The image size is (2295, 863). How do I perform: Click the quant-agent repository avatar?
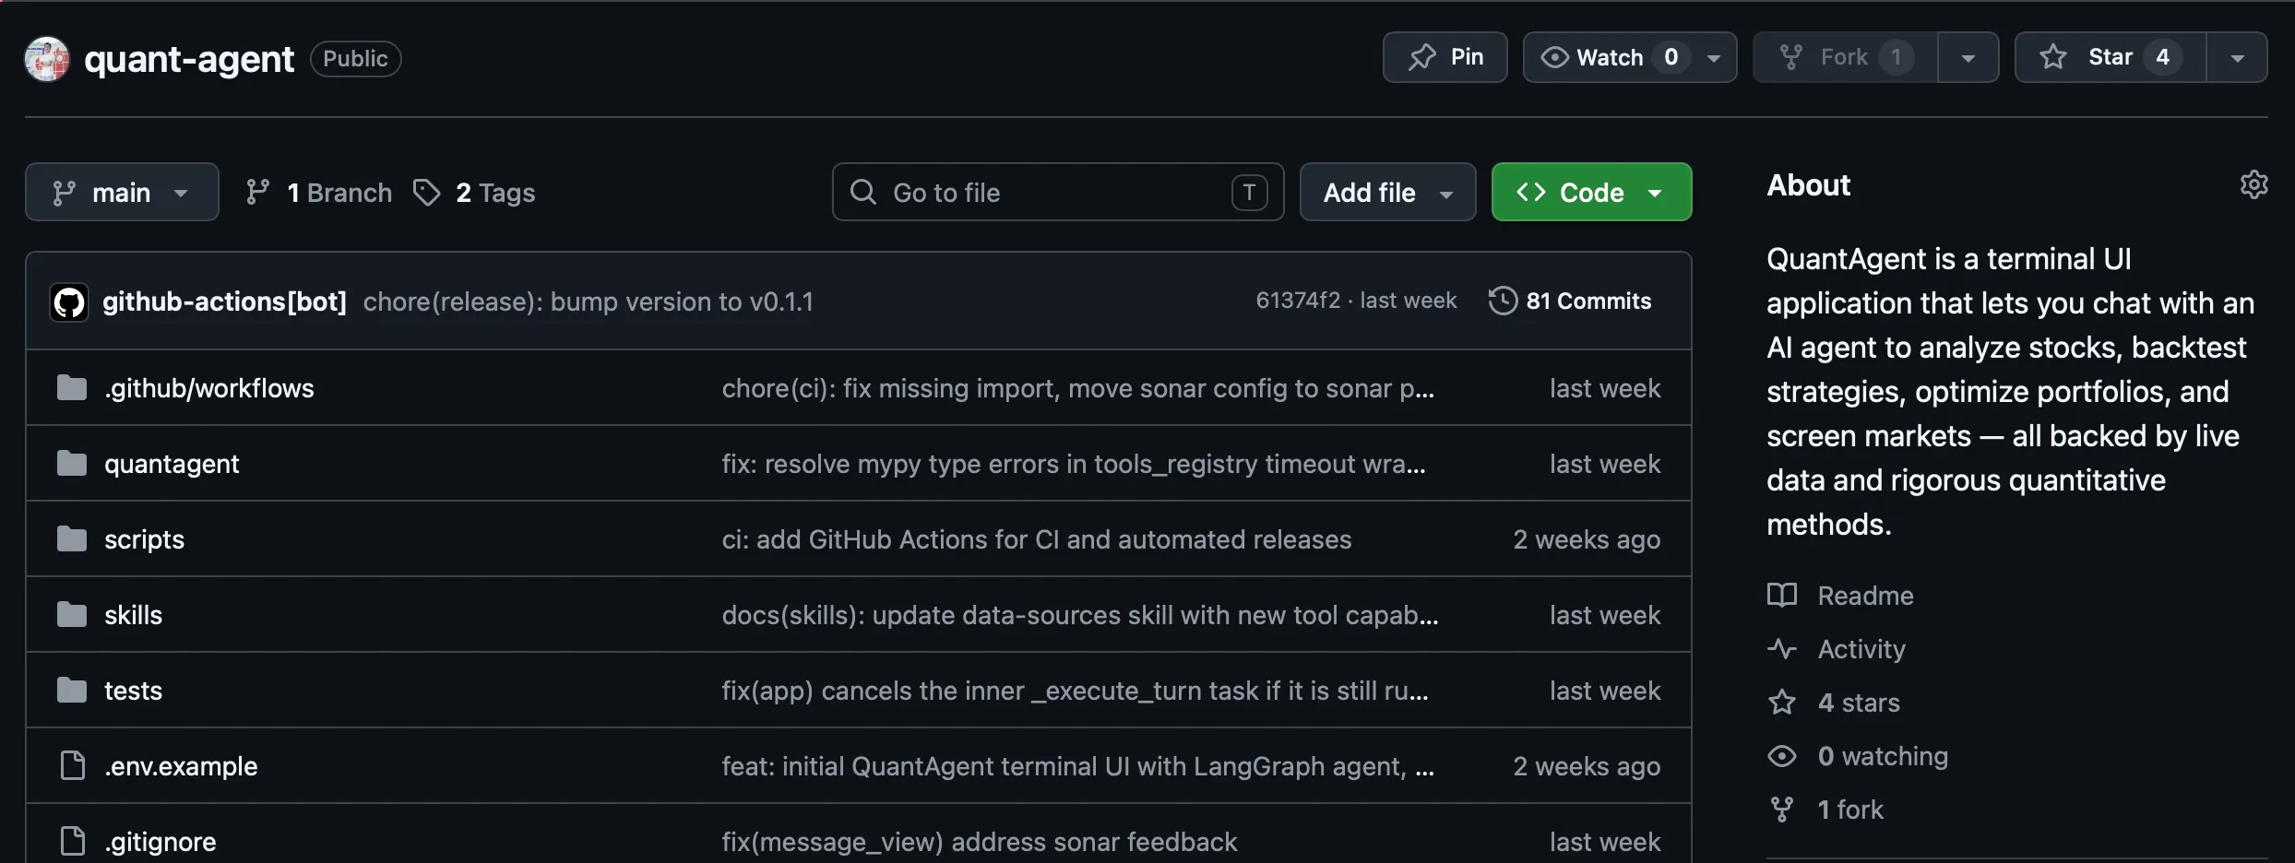click(x=47, y=59)
